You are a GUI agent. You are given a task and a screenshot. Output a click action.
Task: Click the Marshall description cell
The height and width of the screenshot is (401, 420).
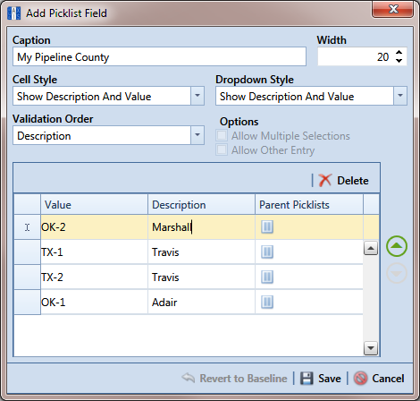(x=201, y=227)
